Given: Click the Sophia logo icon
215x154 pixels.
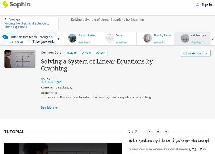Looking at the screenshot, I should coord(5,5).
